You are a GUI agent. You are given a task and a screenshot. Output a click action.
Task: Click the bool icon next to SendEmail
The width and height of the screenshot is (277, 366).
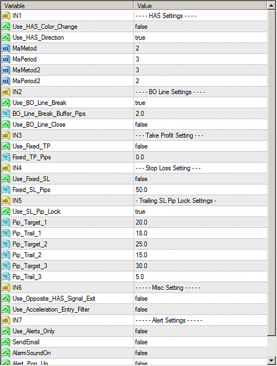tap(6, 342)
